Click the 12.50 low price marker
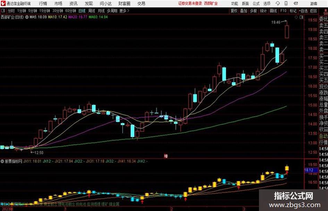The image size is (328, 211). pyautogui.click(x=39, y=153)
